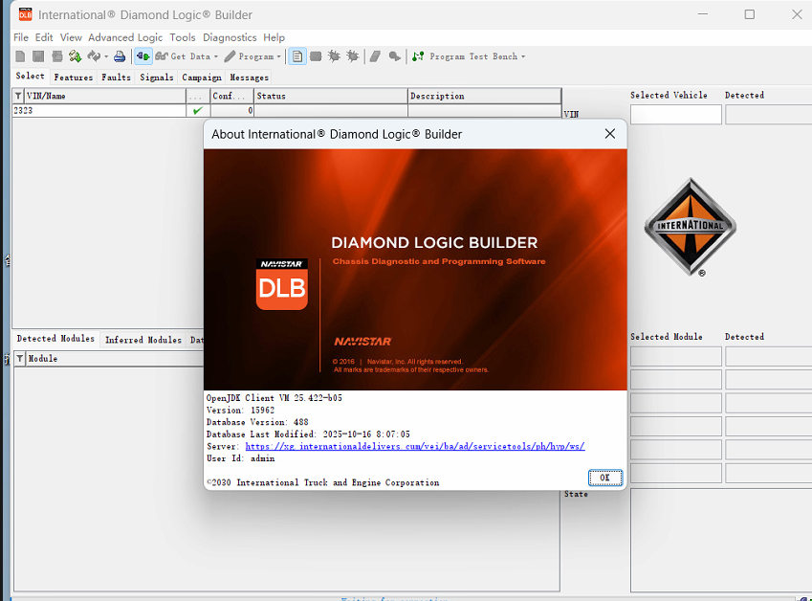The width and height of the screenshot is (812, 601).
Task: Click the Print toolbar icon
Action: [x=119, y=56]
